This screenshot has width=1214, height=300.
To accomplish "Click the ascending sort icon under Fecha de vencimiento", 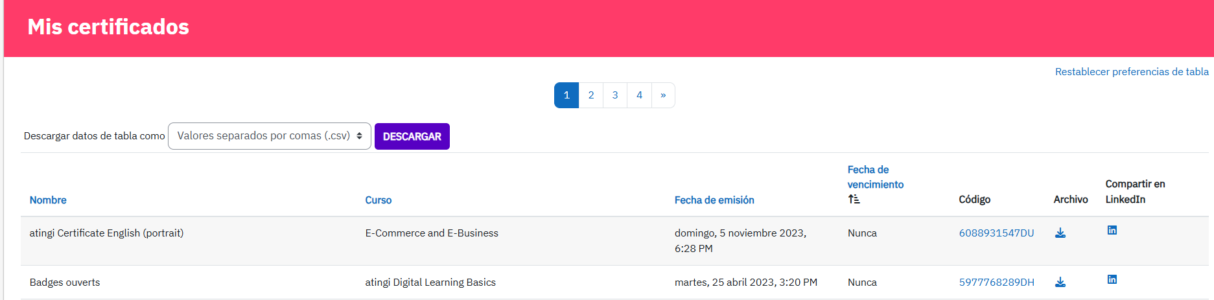I will point(854,200).
